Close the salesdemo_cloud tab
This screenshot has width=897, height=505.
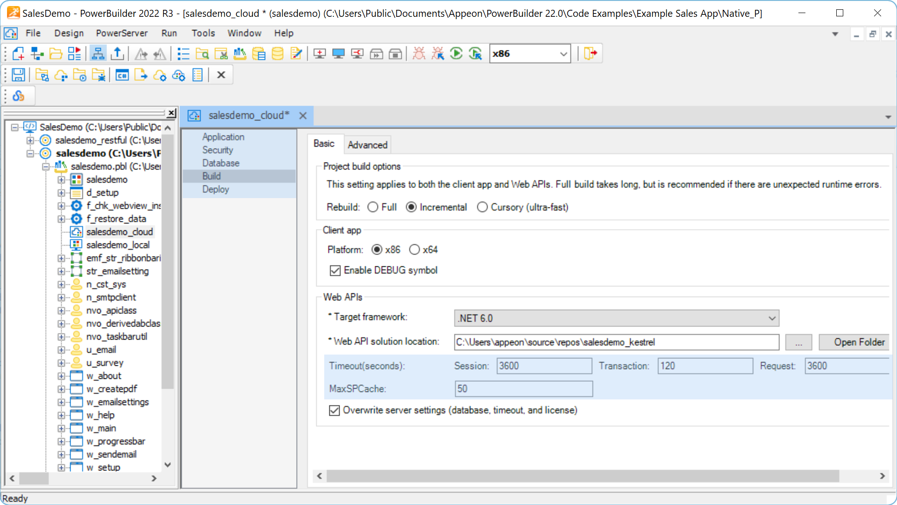tap(303, 115)
